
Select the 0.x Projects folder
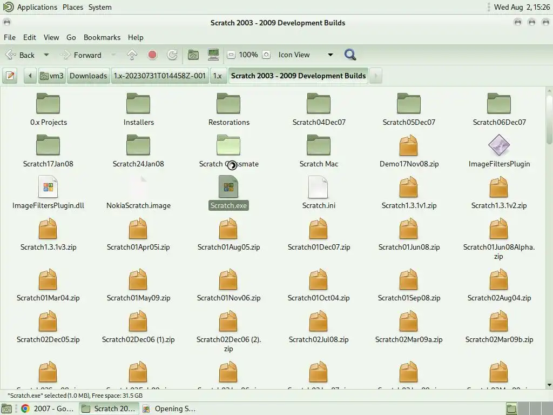[48, 110]
